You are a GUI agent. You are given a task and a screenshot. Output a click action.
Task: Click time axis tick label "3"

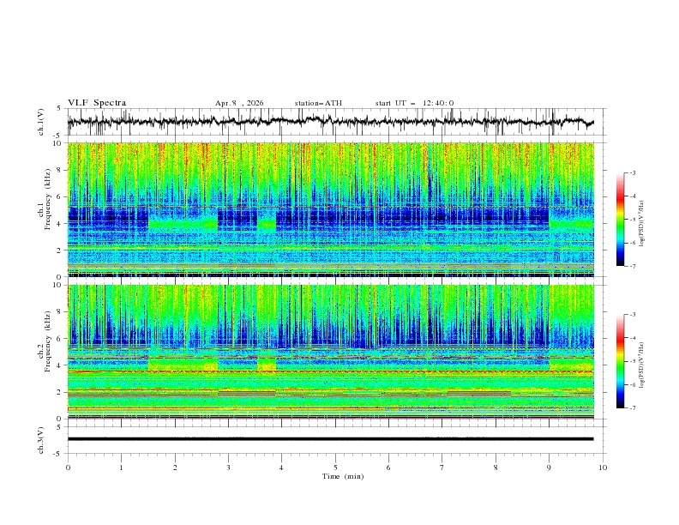(x=228, y=468)
